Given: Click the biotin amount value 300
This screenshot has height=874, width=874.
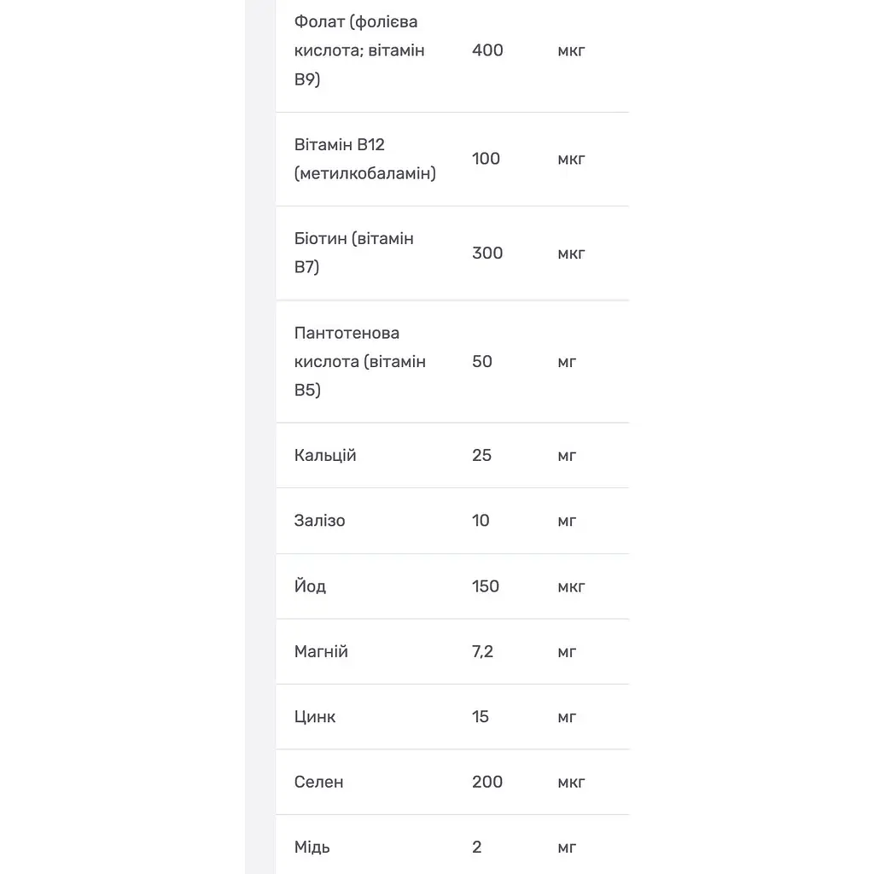Looking at the screenshot, I should tap(487, 253).
